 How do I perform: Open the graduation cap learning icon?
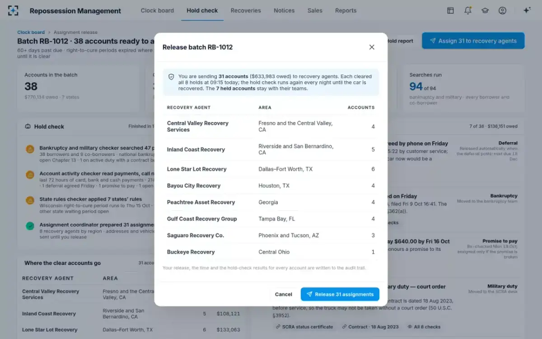(x=485, y=10)
